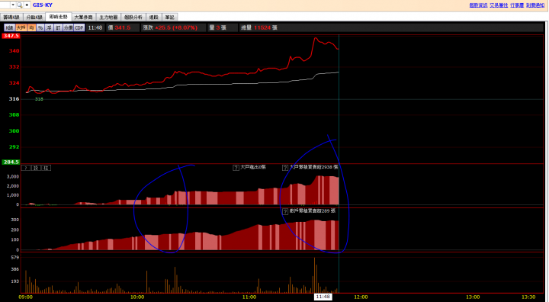The height and width of the screenshot is (302, 549).
Task: Click the 347.5 upper limit price label
Action: click(x=11, y=36)
